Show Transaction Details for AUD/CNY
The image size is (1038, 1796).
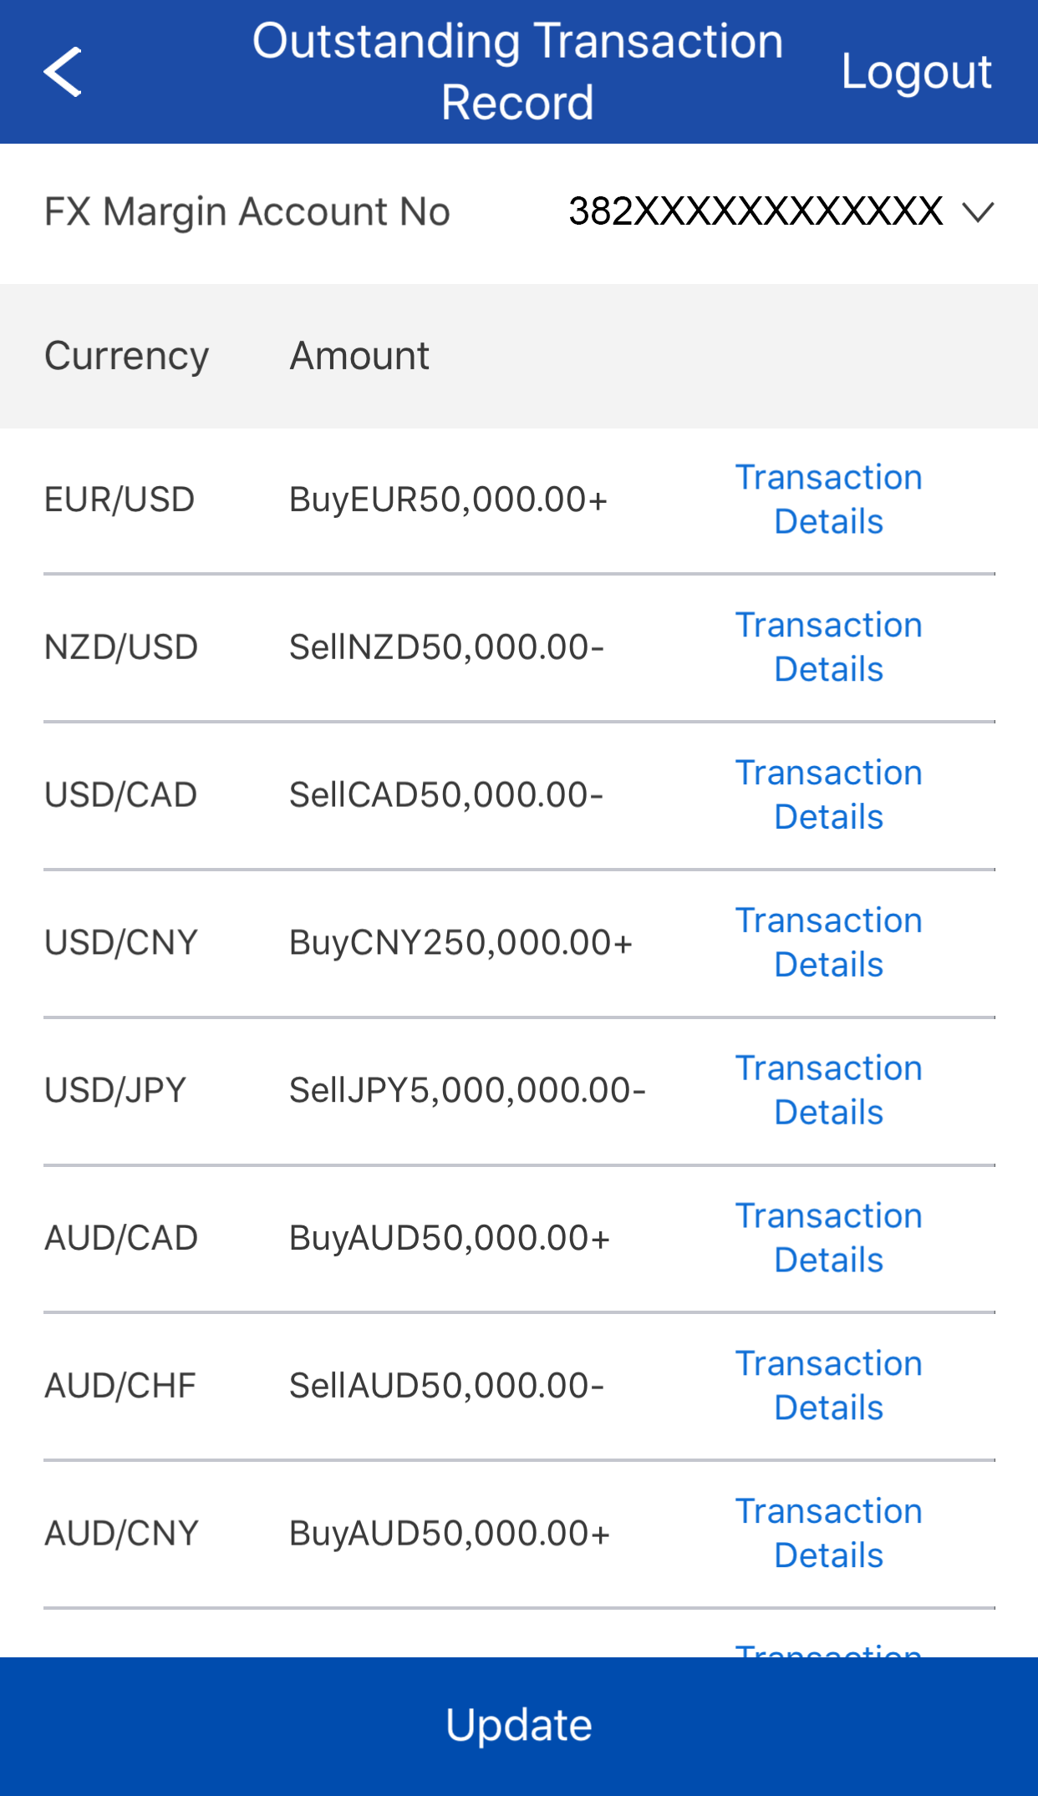coord(828,1534)
